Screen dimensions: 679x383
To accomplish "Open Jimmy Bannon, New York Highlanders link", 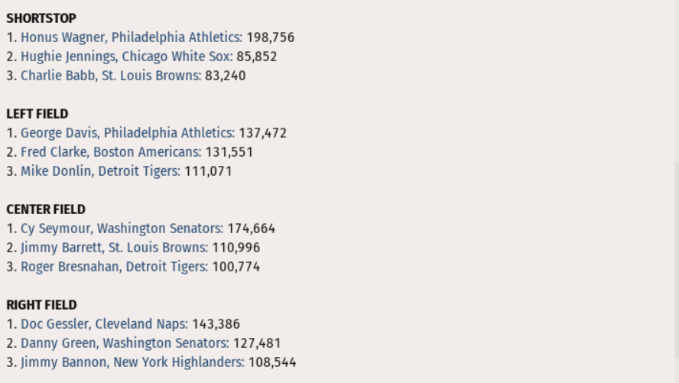I will pyautogui.click(x=132, y=362).
